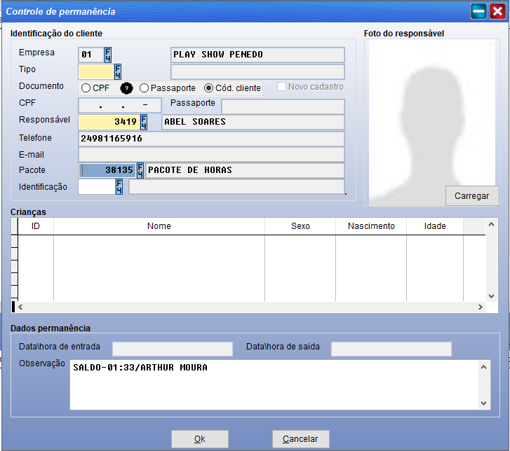Click the F4 icon beside Identificação
This screenshot has width=510, height=451.
pyautogui.click(x=119, y=186)
